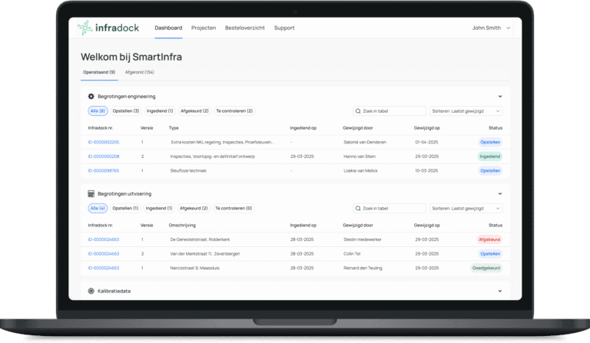Click 'Salomé van Denderen' cell
The image size is (590, 343).
[365, 143]
